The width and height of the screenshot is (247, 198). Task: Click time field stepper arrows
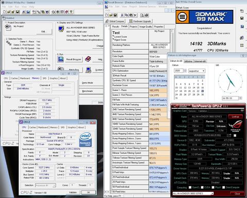click(x=240, y=98)
